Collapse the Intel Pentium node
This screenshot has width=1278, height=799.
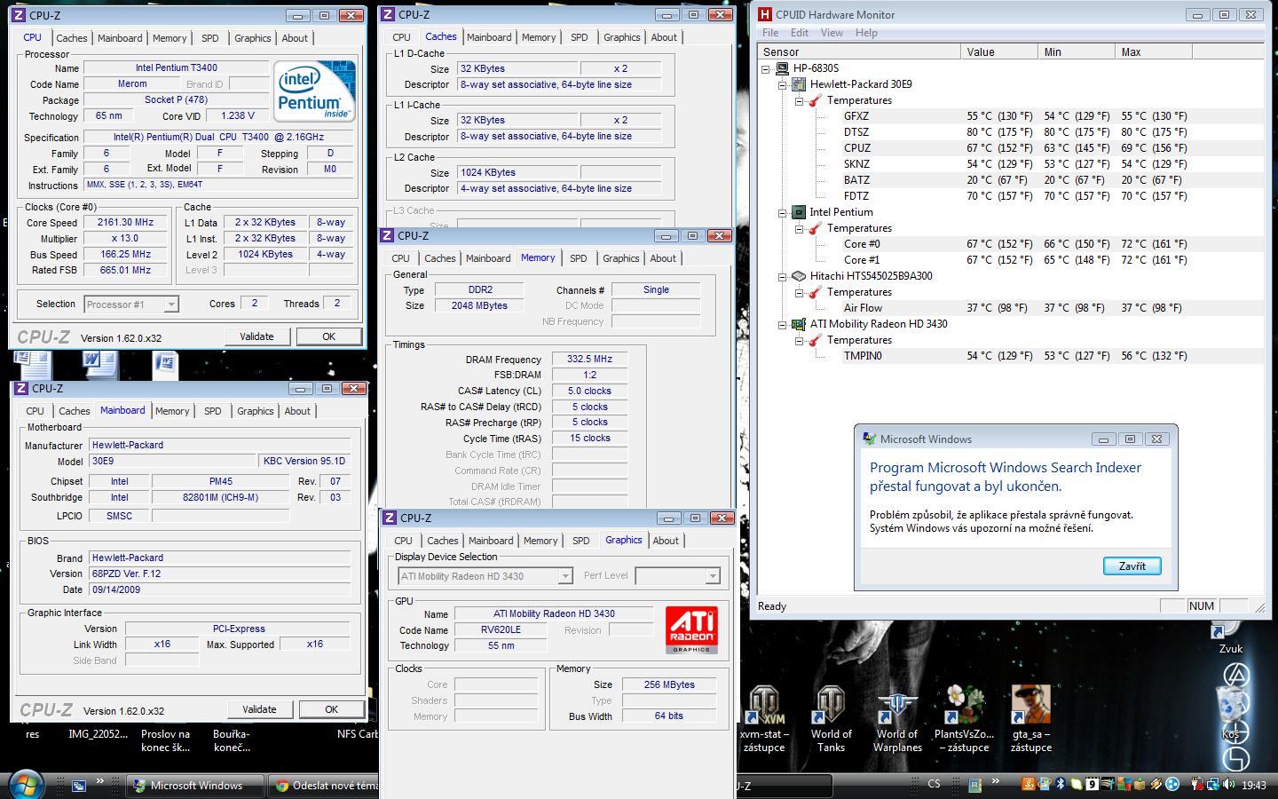[x=782, y=212]
